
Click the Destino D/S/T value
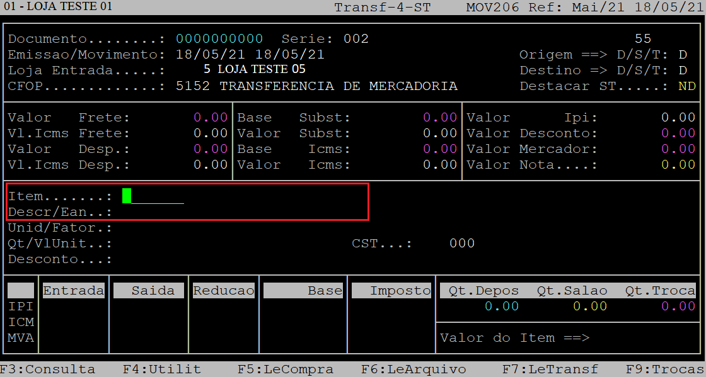683,70
